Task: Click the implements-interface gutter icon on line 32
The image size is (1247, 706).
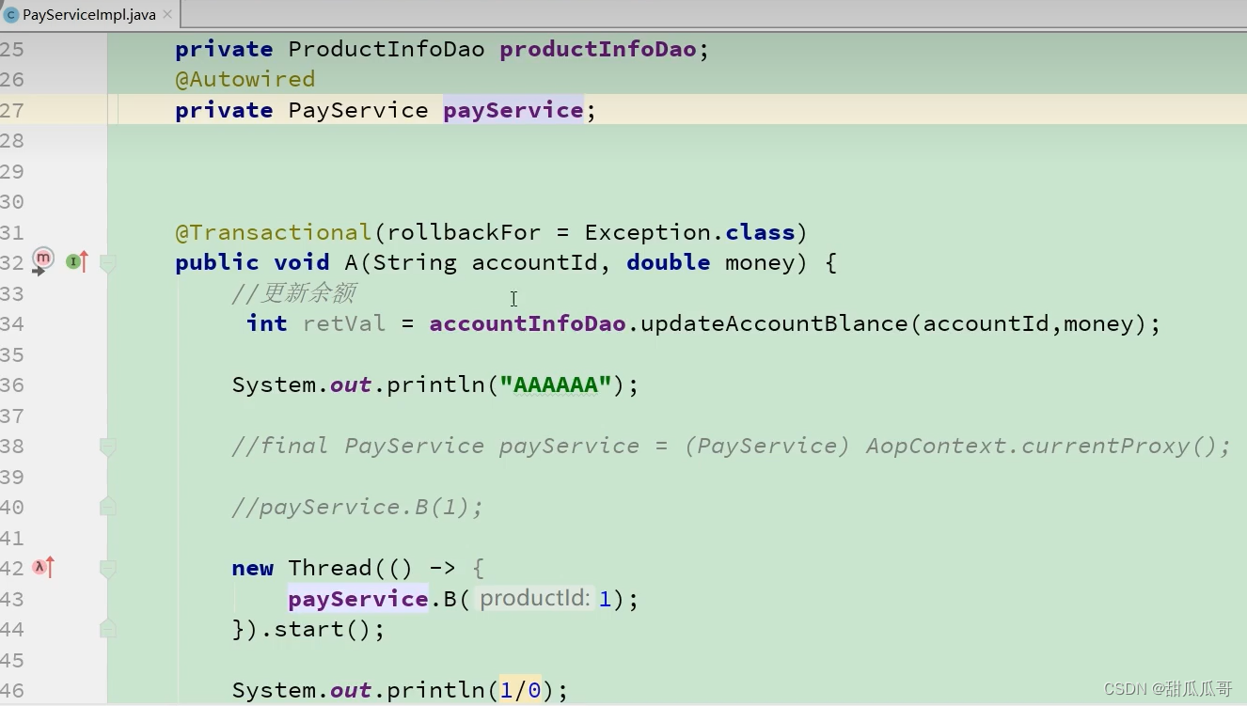Action: pyautogui.click(x=77, y=262)
